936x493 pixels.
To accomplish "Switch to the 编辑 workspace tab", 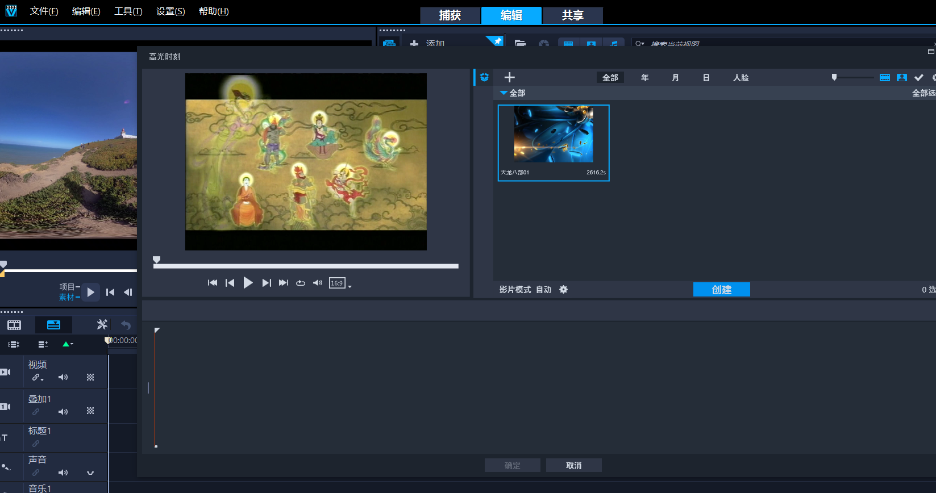I will (x=511, y=15).
